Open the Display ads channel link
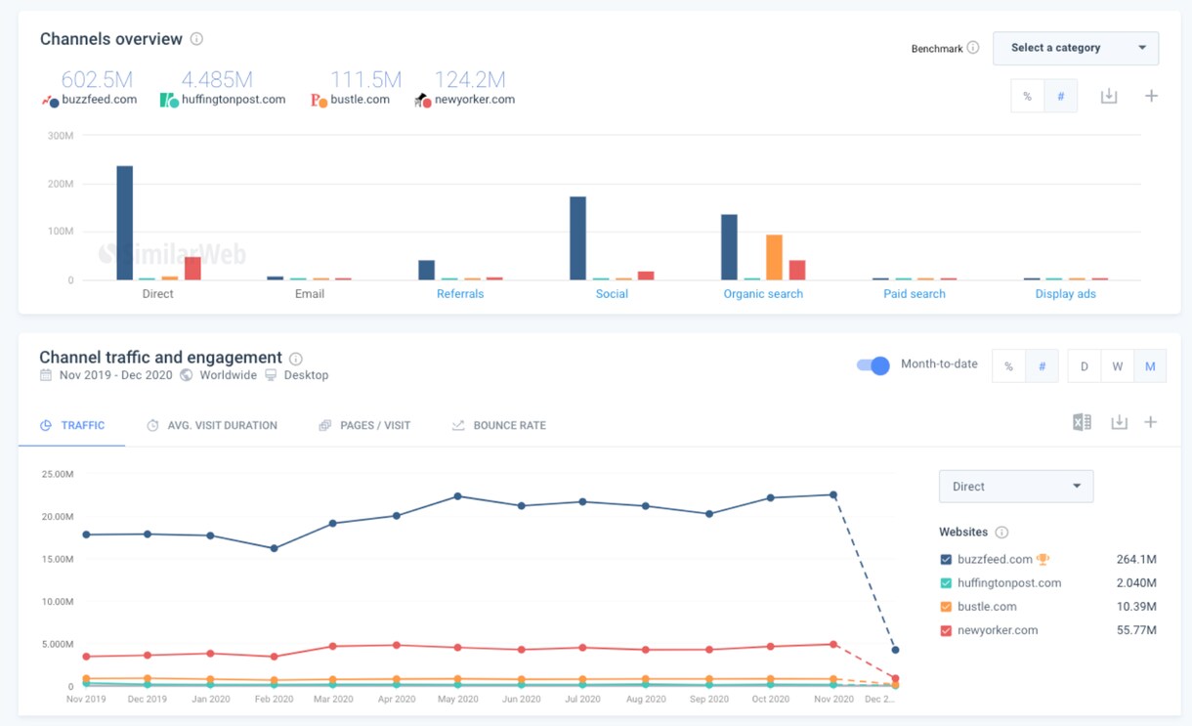Image resolution: width=1192 pixels, height=726 pixels. [1066, 294]
